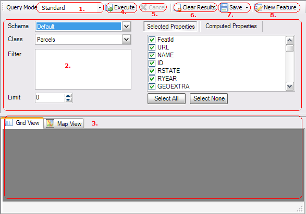
Task: Click the New Feature button label
Action: 280,7
